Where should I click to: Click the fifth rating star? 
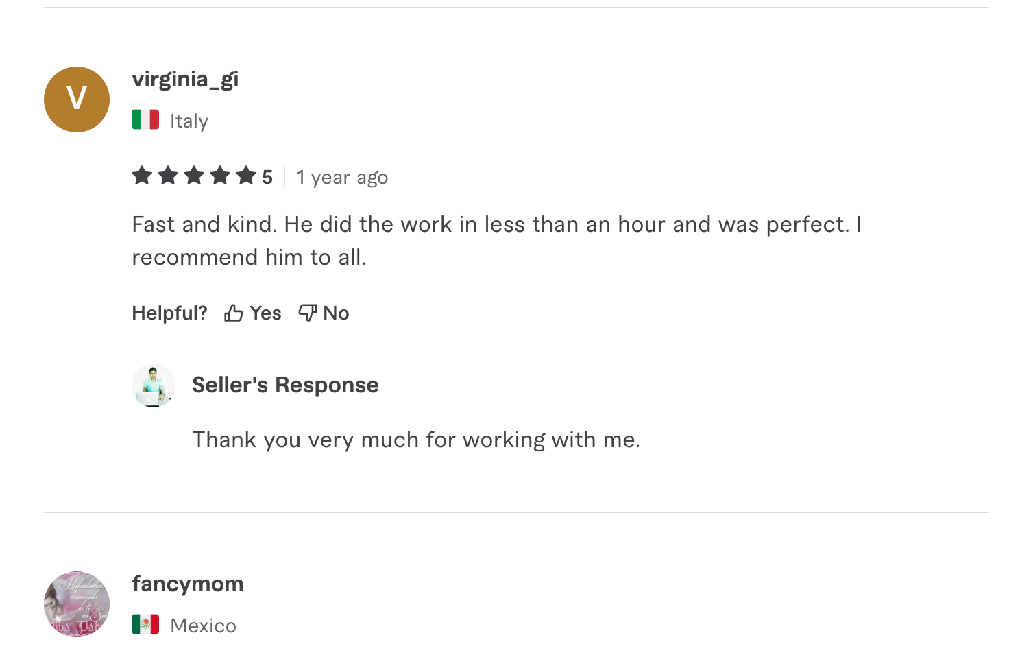pos(245,176)
